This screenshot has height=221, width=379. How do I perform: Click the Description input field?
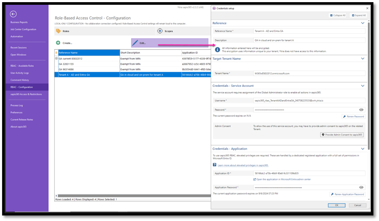[309, 40]
